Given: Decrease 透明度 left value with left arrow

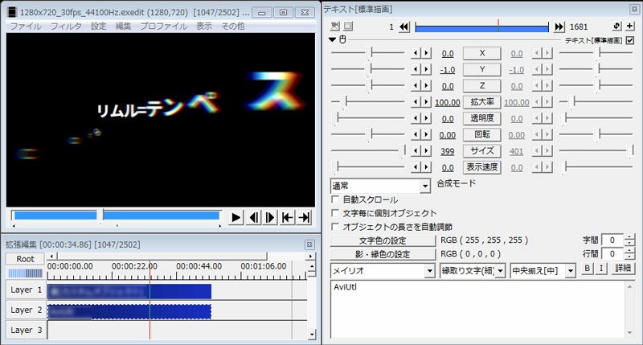Looking at the screenshot, I should (416, 118).
